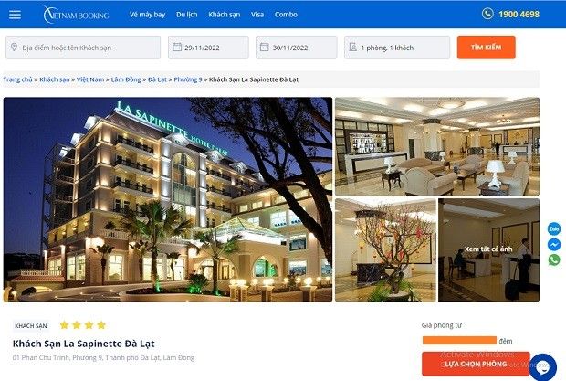Follow the Lâm Đồng breadcrumb link
566x381 pixels.
pos(126,79)
